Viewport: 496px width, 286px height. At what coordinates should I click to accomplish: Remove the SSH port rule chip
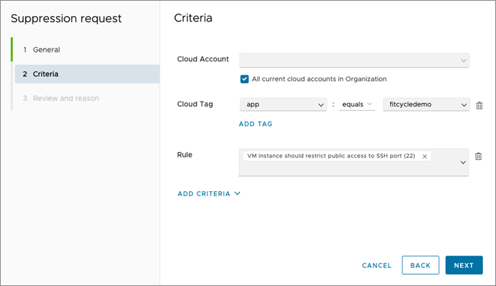(x=425, y=156)
